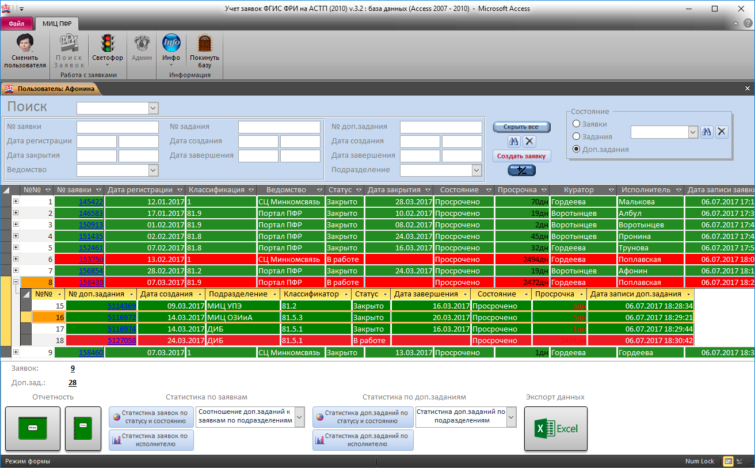755x468 pixels.
Task: Clear the Состояние filter with X button
Action: pos(722,132)
